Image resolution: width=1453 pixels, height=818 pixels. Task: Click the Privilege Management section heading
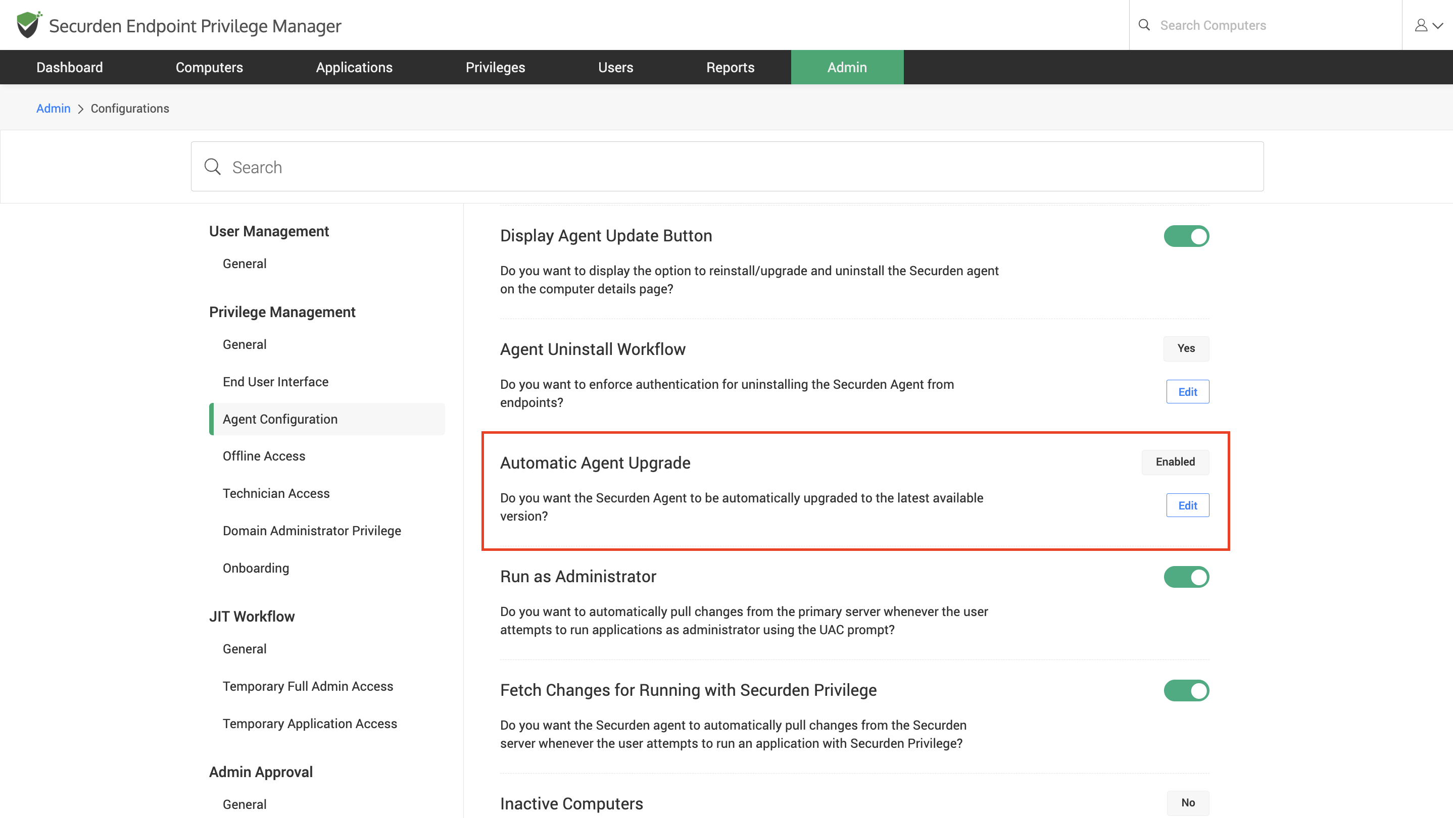tap(282, 312)
